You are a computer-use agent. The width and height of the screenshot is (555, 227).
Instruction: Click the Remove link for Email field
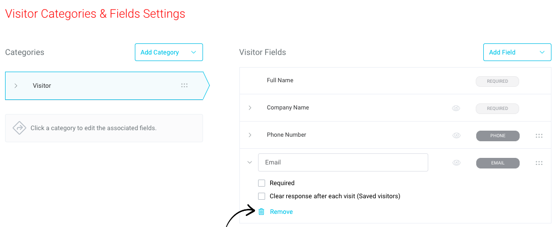(x=281, y=212)
